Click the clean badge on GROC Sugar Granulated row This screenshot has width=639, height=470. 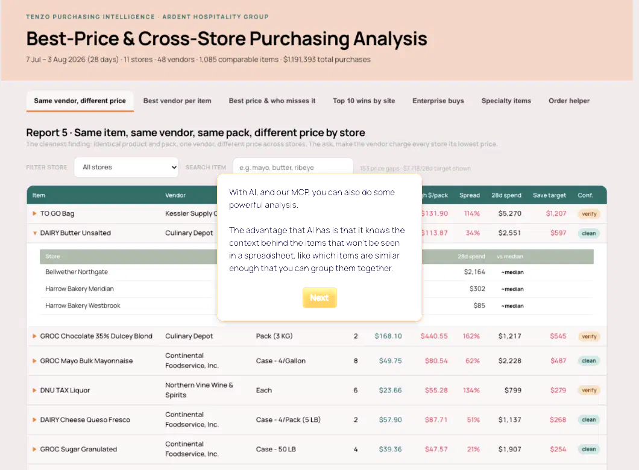[589, 450]
